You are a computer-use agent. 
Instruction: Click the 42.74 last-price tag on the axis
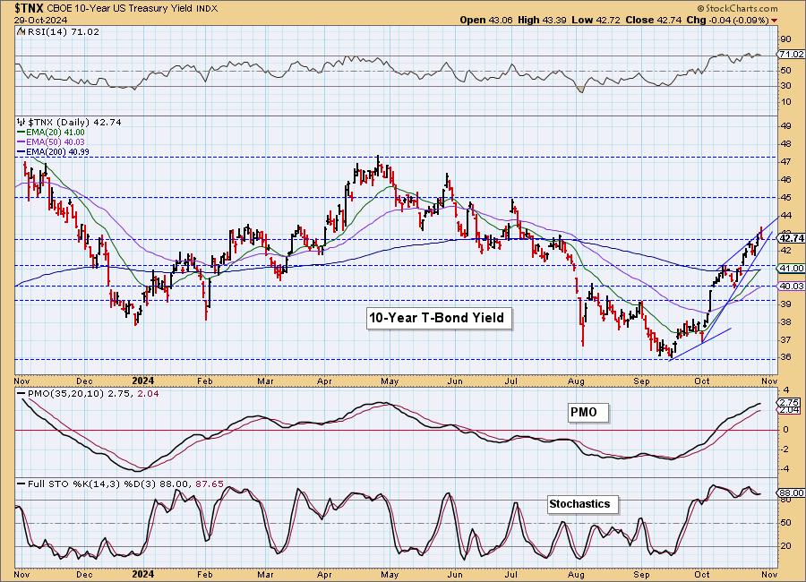tap(792, 238)
